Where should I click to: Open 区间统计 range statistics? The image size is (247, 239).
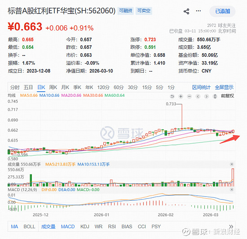pos(201,87)
